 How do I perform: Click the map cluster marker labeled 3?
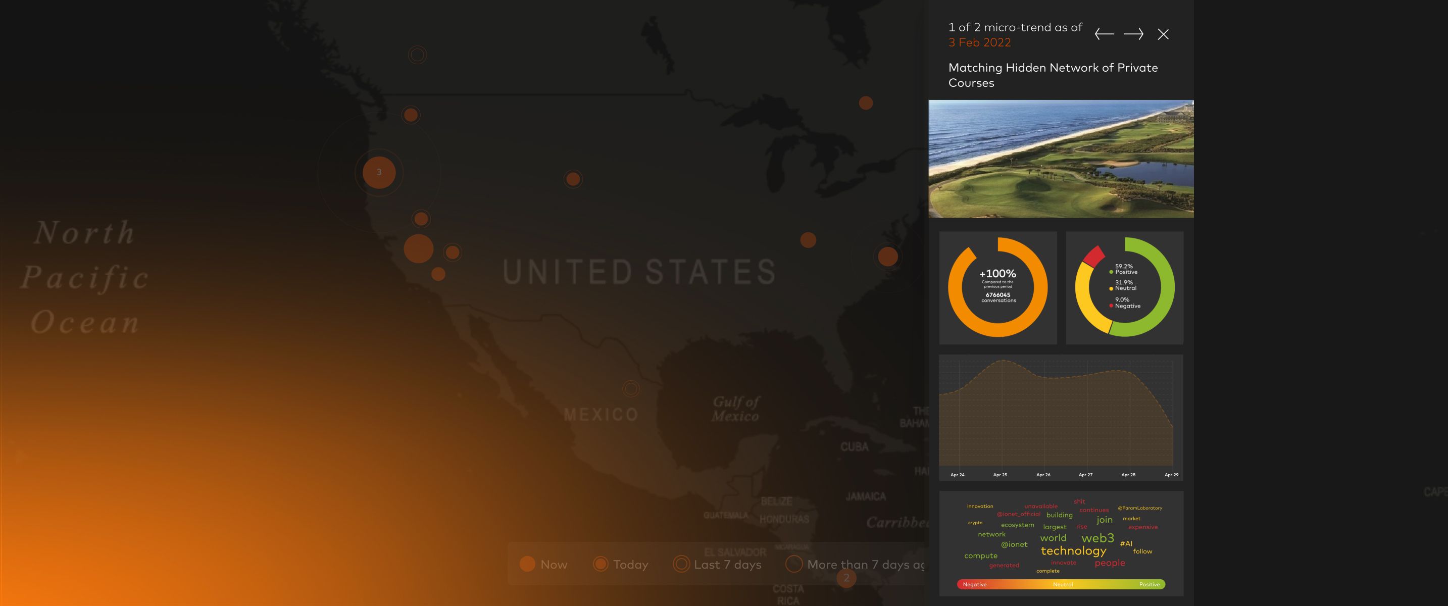[x=379, y=173]
